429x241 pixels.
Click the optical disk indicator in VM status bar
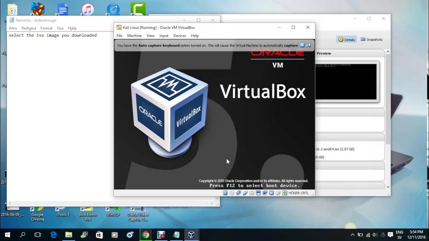(232, 193)
